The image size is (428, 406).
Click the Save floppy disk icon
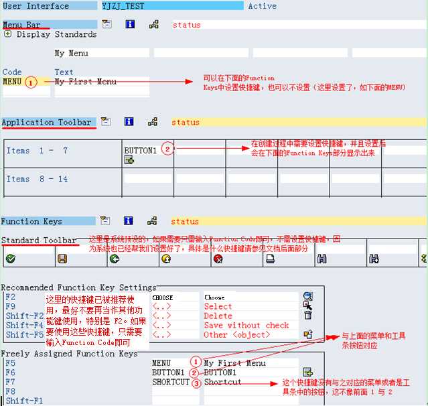[x=62, y=259]
